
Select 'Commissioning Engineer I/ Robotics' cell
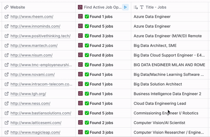click(169, 113)
